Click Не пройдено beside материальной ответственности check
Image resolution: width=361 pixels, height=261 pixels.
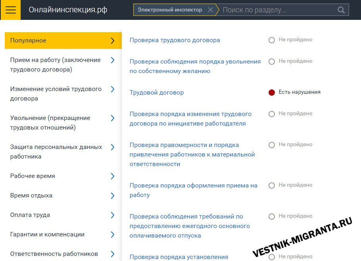point(296,145)
